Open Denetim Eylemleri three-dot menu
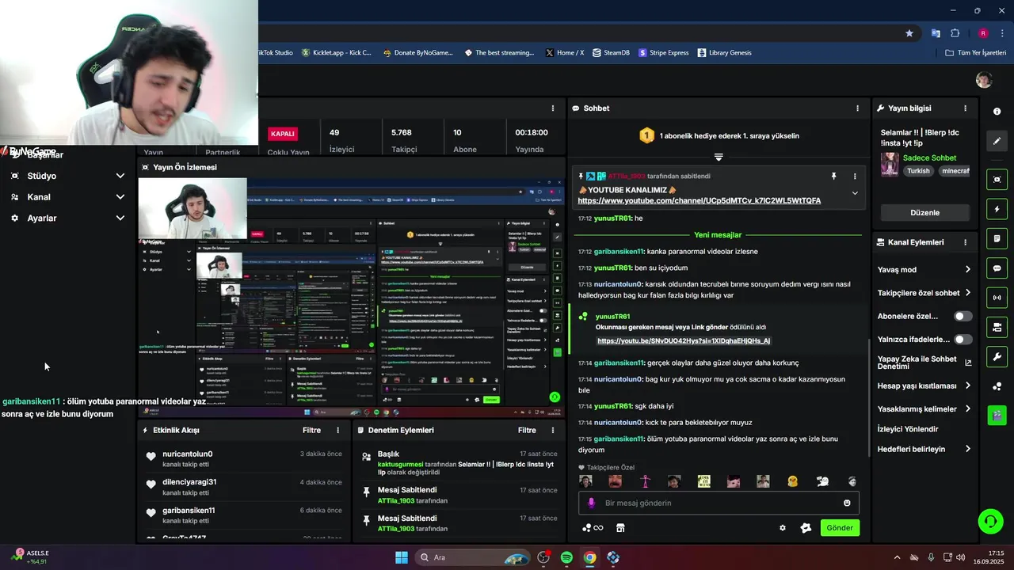The height and width of the screenshot is (570, 1014). (x=553, y=430)
